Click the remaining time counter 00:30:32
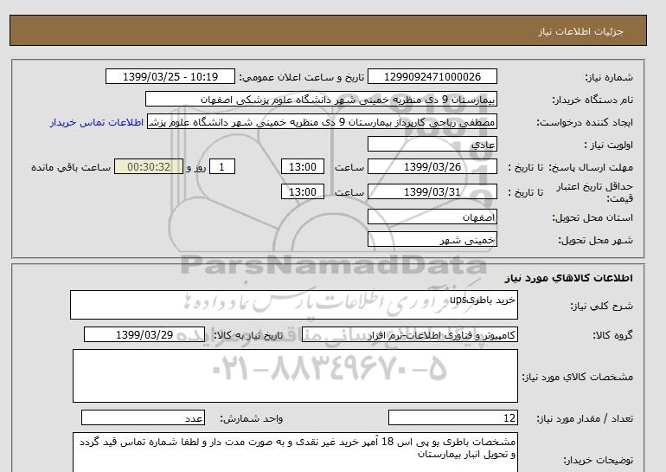The image size is (666, 472). coord(149,166)
